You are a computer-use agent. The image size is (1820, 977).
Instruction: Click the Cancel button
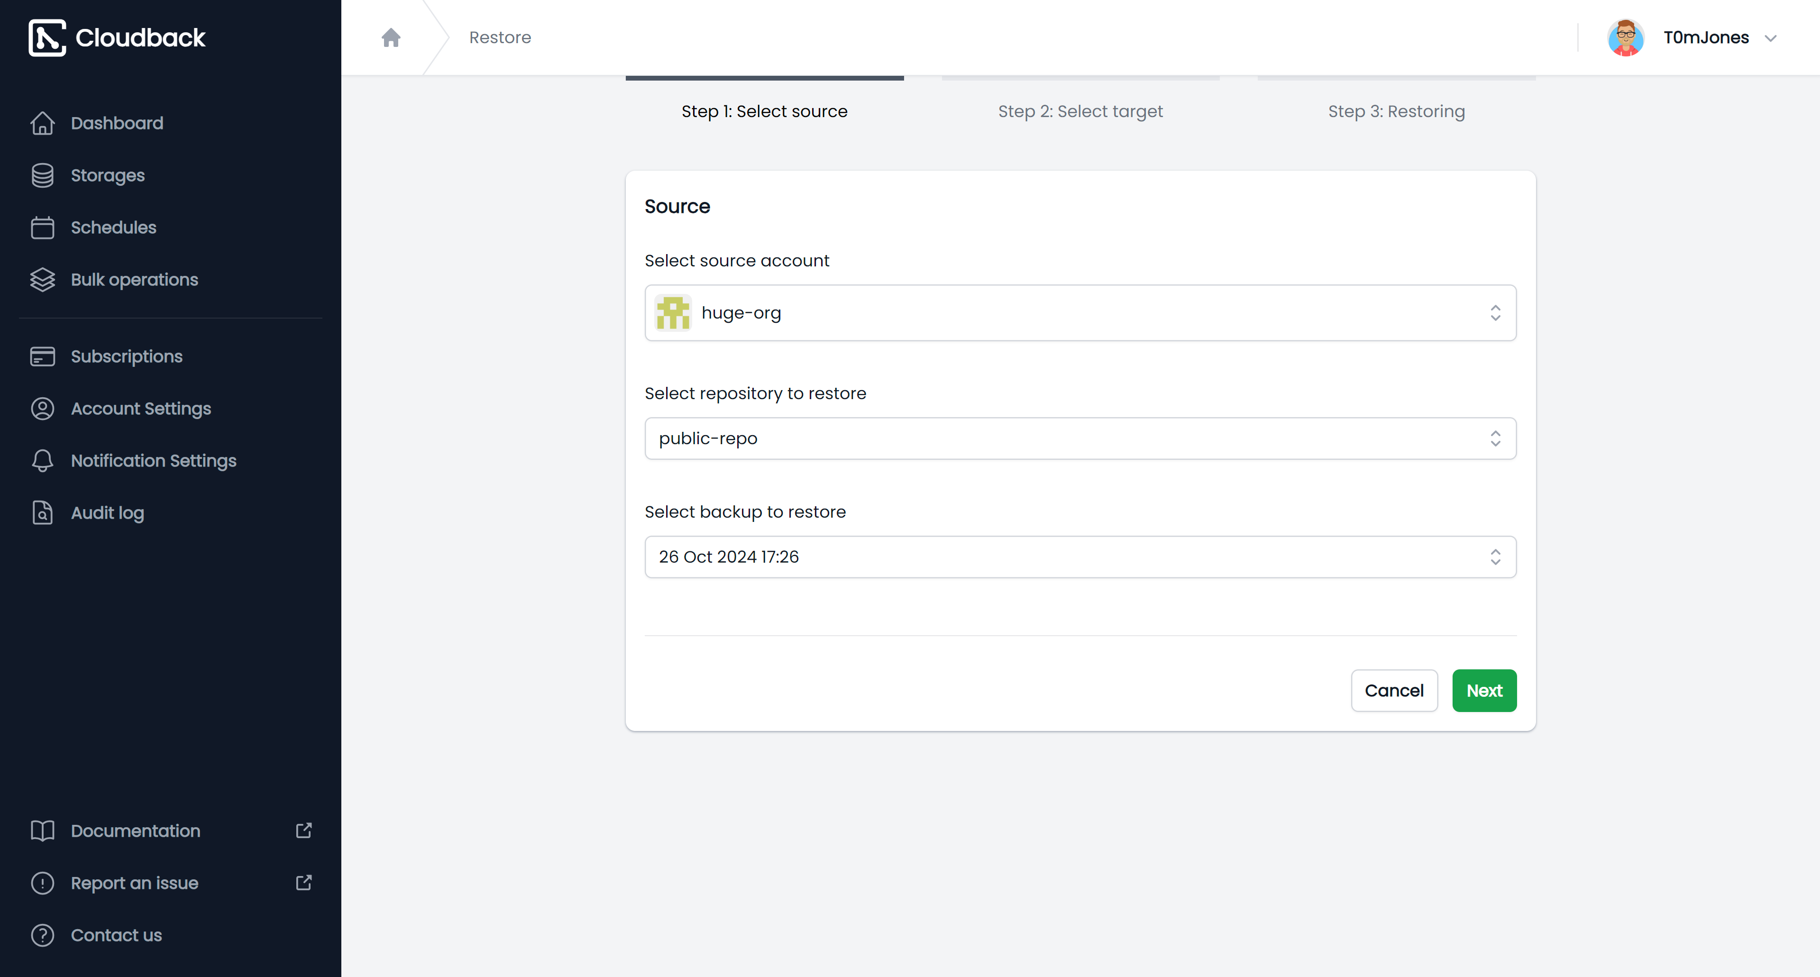click(1394, 691)
